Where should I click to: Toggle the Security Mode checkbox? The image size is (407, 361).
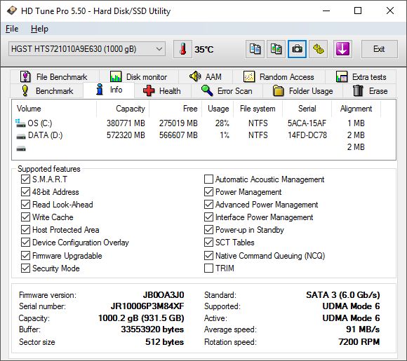tap(25, 268)
